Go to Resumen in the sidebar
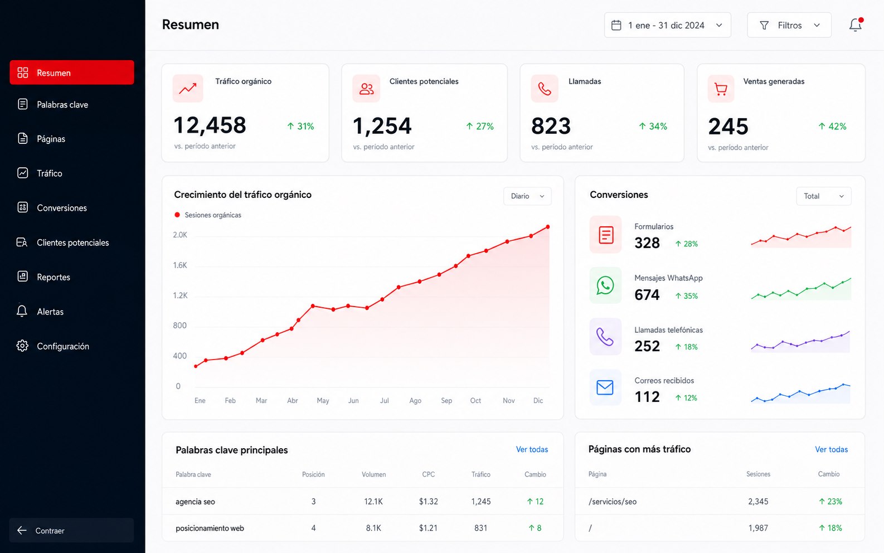This screenshot has height=553, width=884. click(72, 72)
